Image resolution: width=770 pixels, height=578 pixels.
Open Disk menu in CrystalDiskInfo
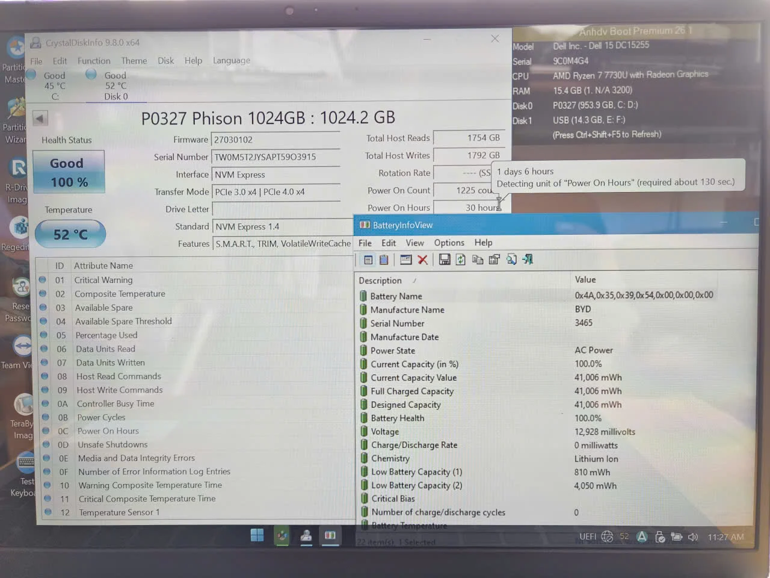(165, 61)
